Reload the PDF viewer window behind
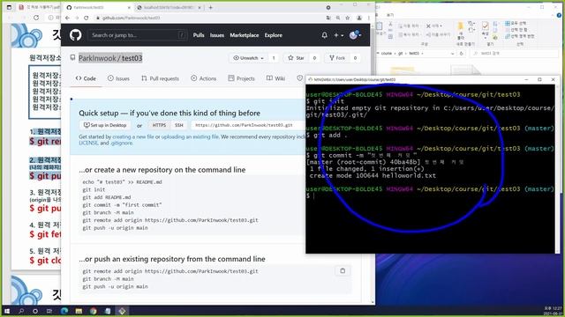Image resolution: width=565 pixels, height=317 pixels. (36, 18)
